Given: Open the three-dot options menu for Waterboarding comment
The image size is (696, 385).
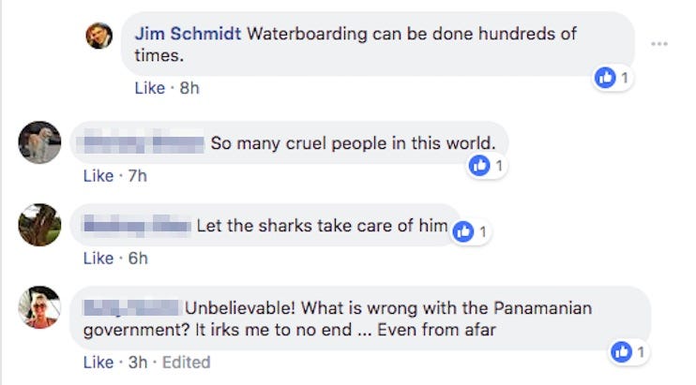Looking at the screenshot, I should [659, 44].
